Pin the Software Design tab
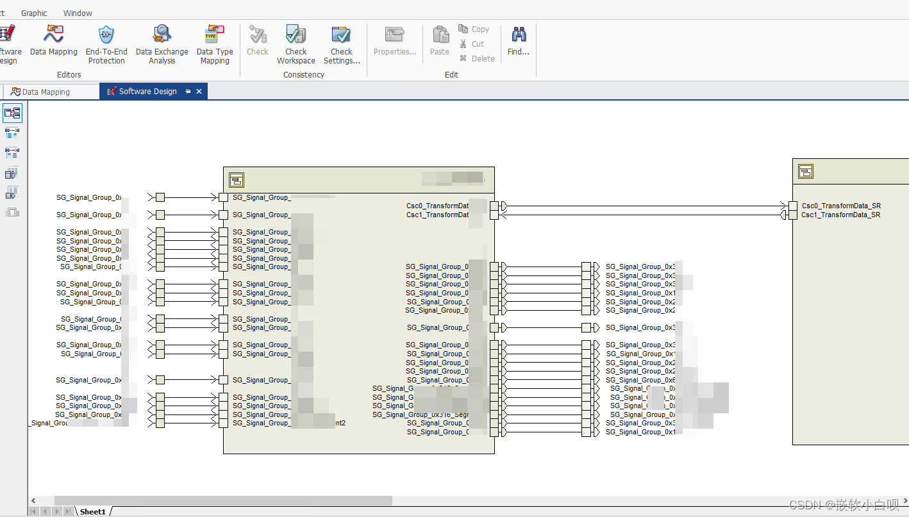This screenshot has height=517, width=909. tap(188, 92)
